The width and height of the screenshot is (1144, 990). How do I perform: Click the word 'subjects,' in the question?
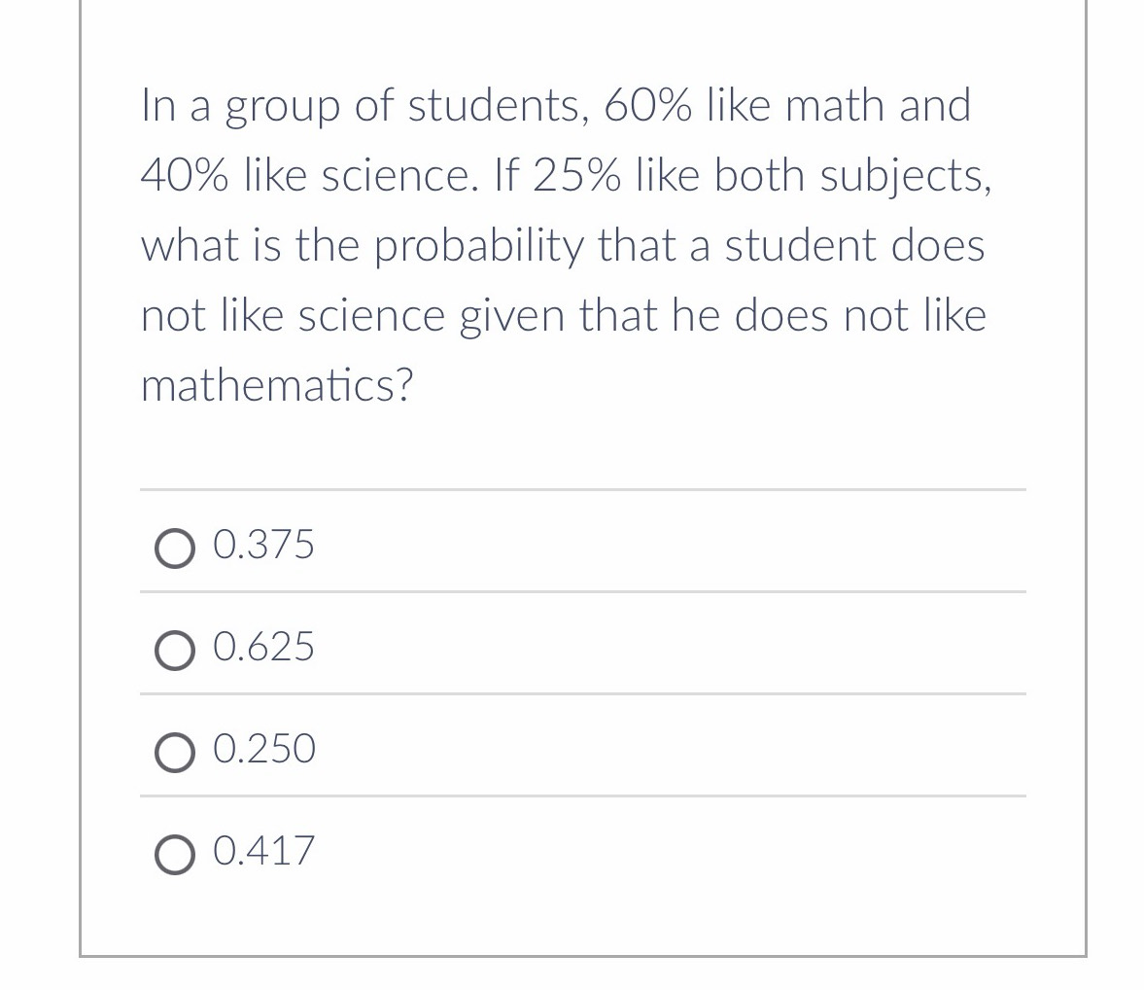tap(906, 176)
